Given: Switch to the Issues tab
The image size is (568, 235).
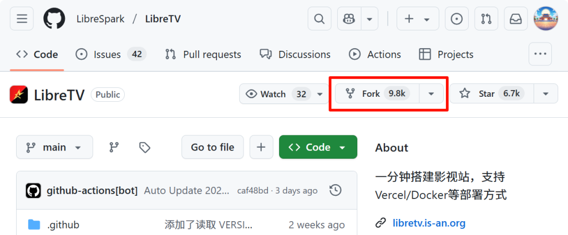Looking at the screenshot, I should (x=111, y=55).
